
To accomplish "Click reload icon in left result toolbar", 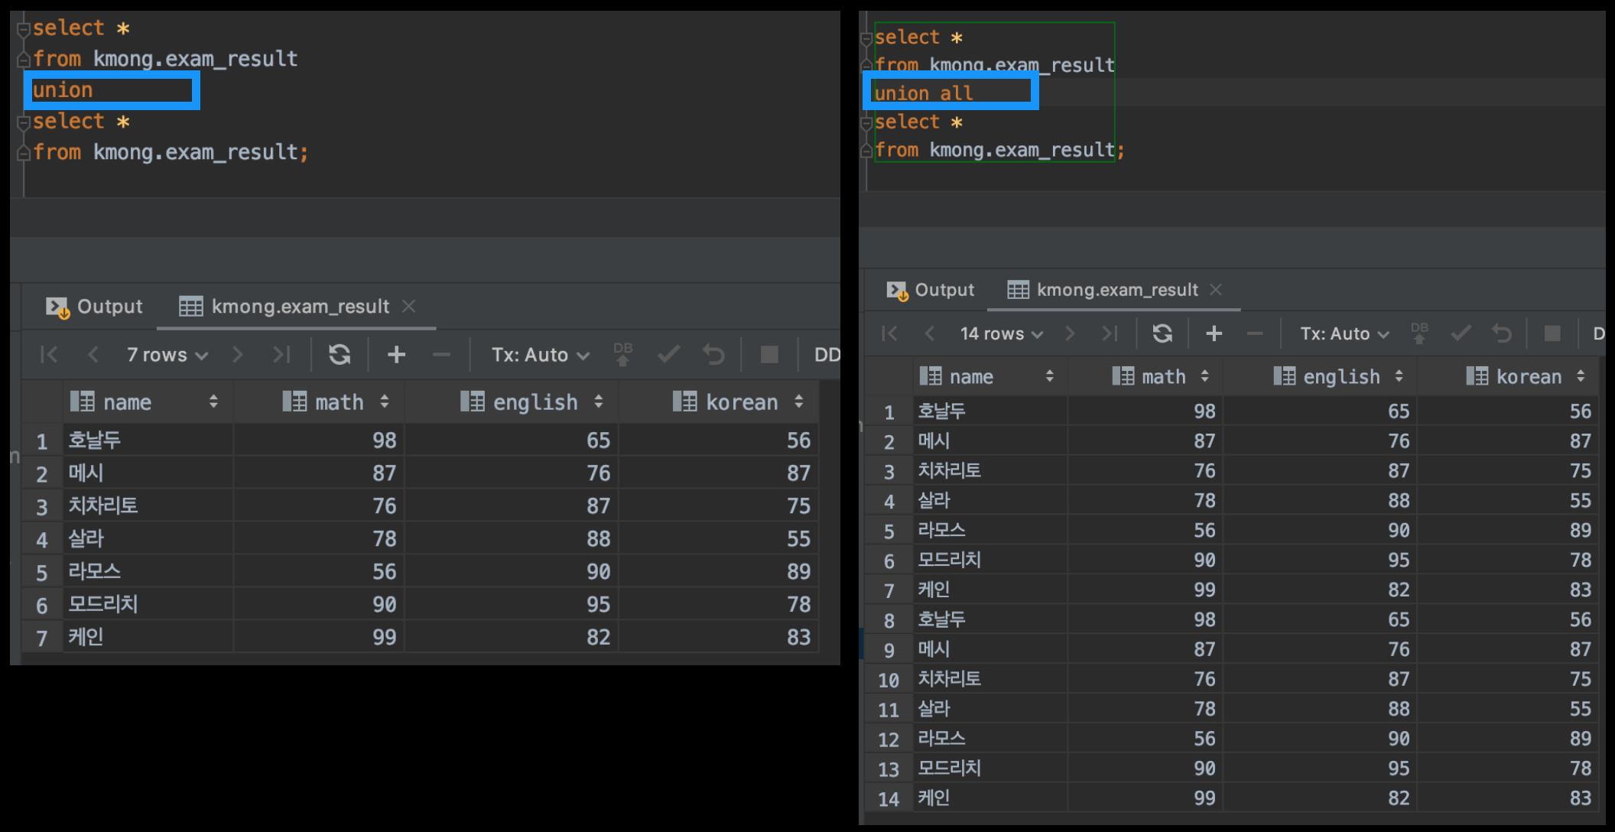I will point(340,355).
